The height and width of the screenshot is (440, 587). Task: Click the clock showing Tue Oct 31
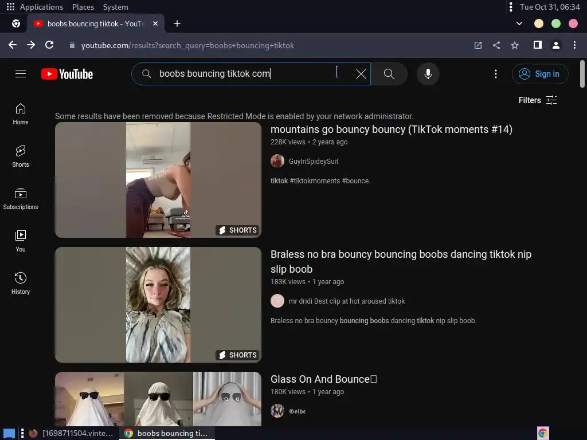[x=550, y=7]
